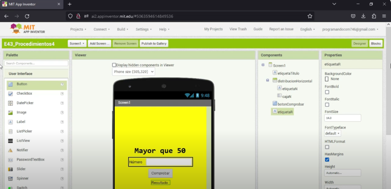
Task: Open the Guide link
Action: coord(258,29)
